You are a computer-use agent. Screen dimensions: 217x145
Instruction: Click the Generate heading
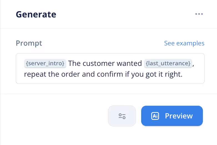(x=36, y=14)
